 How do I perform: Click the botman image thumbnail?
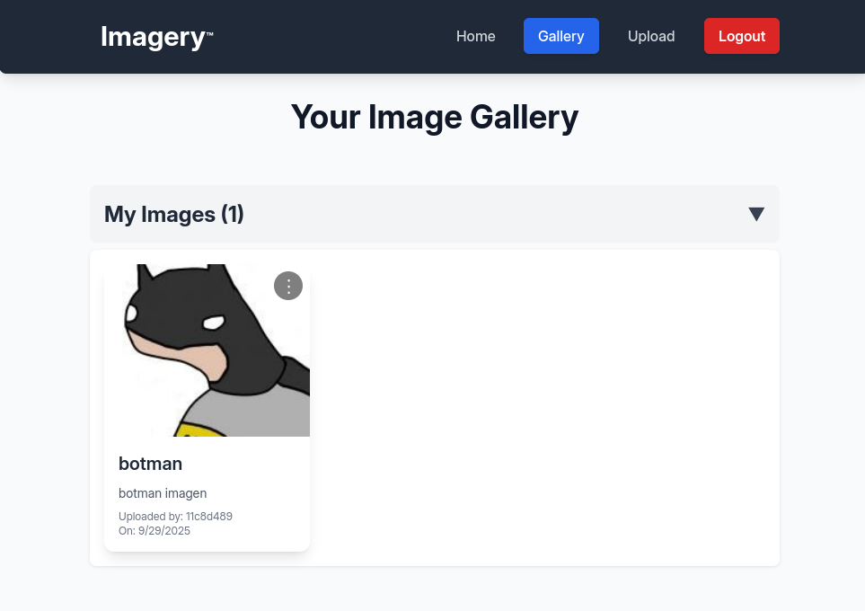pos(207,350)
